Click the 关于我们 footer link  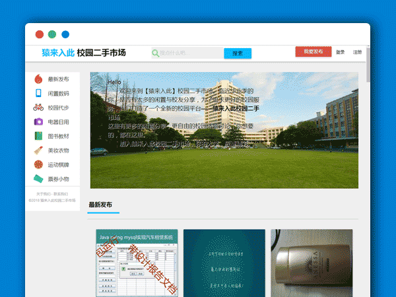tap(43, 193)
